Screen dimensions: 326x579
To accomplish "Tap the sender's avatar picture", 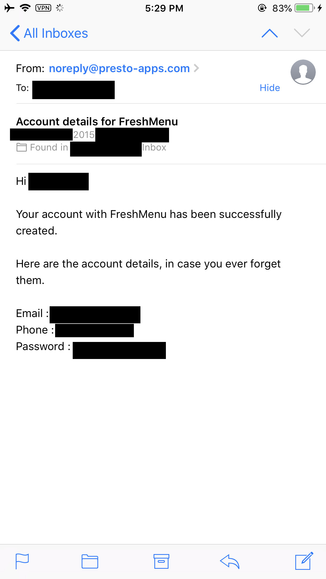I will coord(303,72).
